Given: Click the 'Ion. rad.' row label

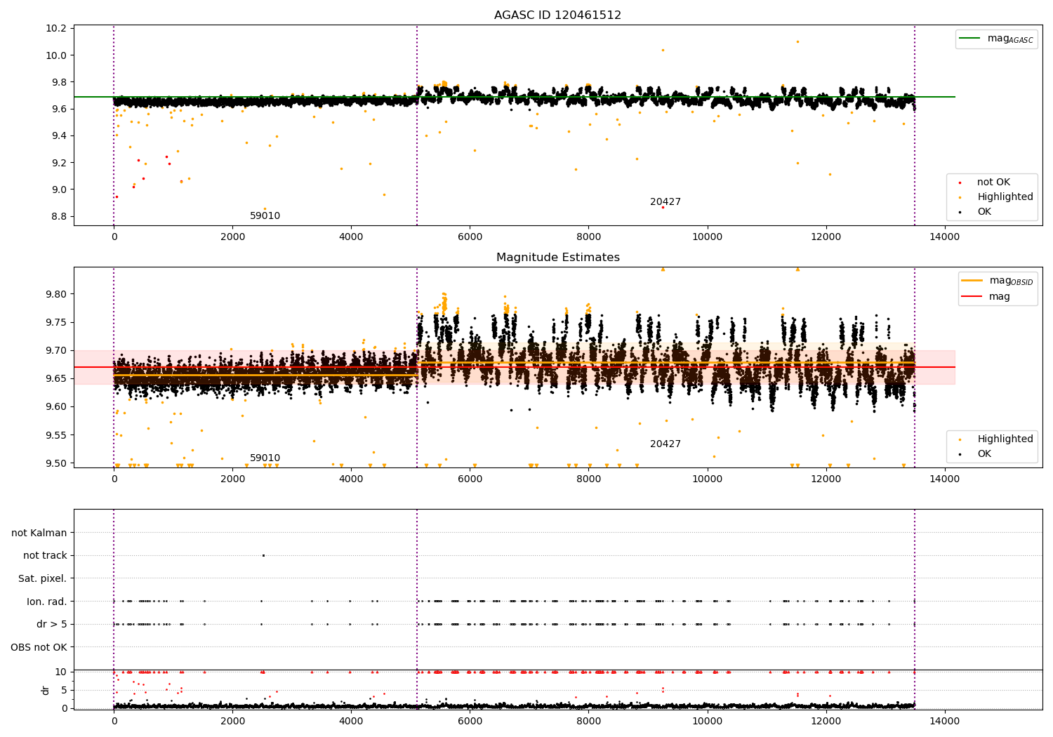Looking at the screenshot, I should click(x=47, y=602).
